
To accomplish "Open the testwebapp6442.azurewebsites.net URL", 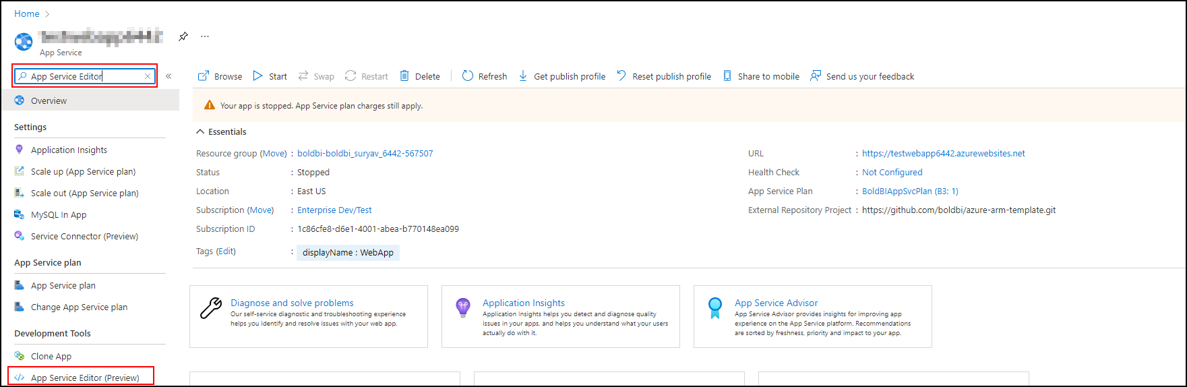I will coord(944,153).
